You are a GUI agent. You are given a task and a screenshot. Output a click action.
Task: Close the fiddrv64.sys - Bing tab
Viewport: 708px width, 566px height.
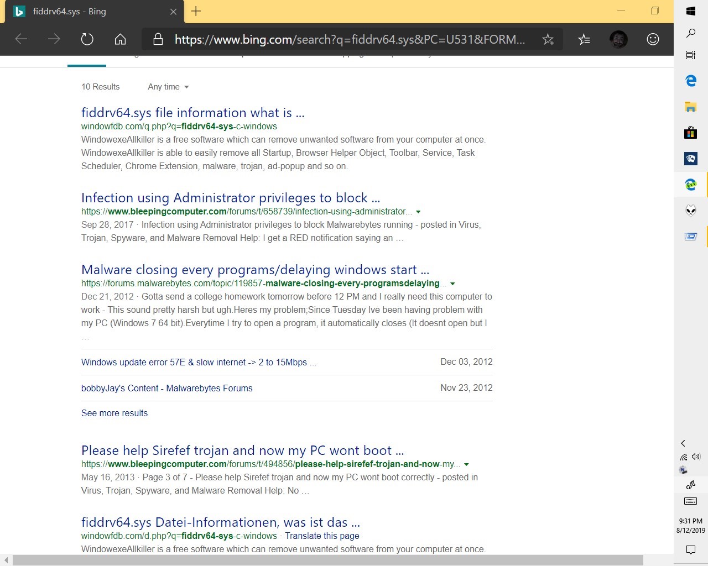pyautogui.click(x=173, y=12)
